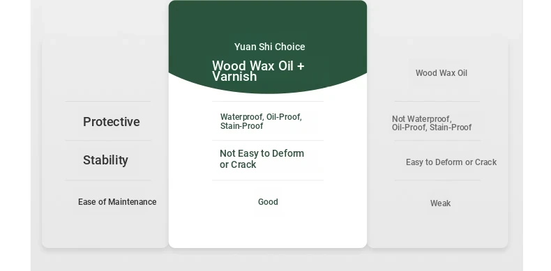Viewport: 551px width, 271px height.
Task: Click the Good maintenance rating
Action: point(268,202)
